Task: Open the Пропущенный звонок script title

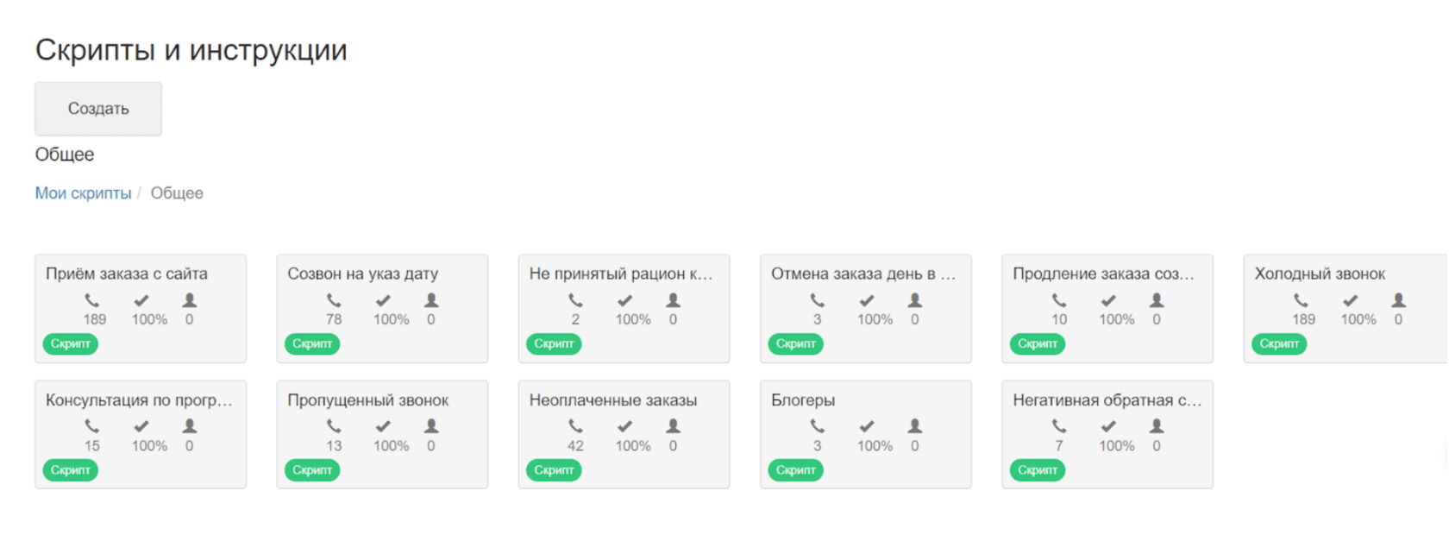Action: click(368, 400)
